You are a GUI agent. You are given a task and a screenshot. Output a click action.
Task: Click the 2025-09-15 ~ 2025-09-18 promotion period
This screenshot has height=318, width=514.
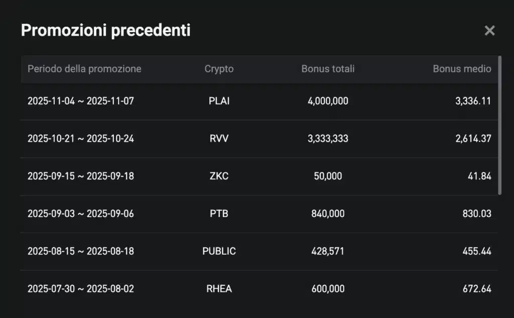pos(81,176)
